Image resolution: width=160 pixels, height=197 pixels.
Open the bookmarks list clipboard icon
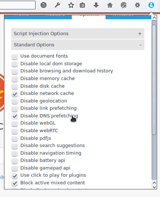(82, 5)
